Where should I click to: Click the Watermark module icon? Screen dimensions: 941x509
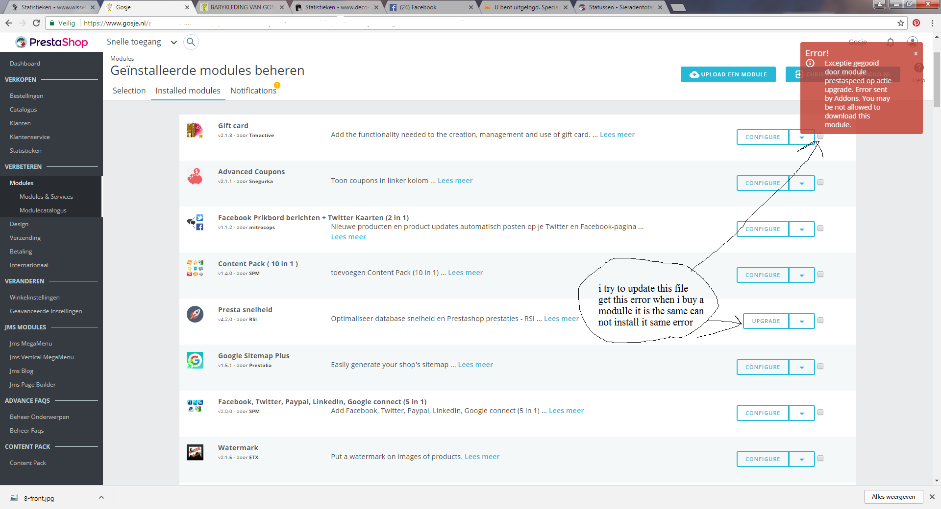pos(195,452)
